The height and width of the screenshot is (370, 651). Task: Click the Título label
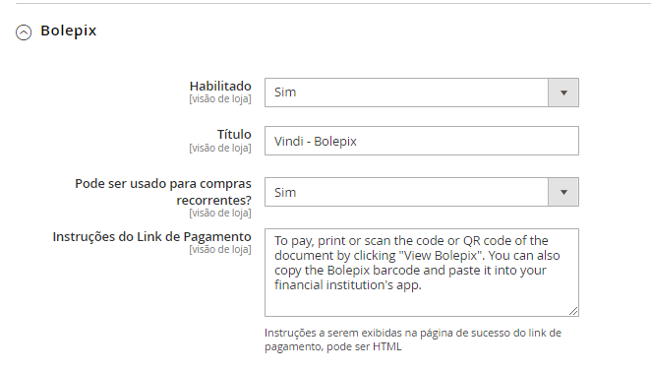pyautogui.click(x=234, y=134)
